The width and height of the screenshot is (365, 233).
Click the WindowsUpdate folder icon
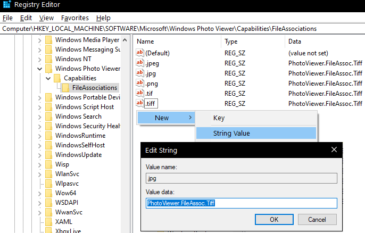48,155
